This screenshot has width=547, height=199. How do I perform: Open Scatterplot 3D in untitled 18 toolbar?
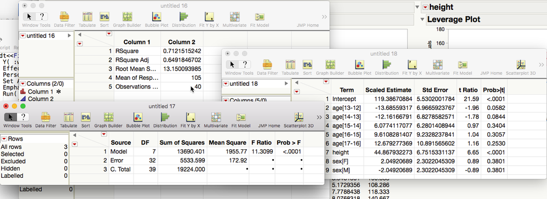coord(521,65)
